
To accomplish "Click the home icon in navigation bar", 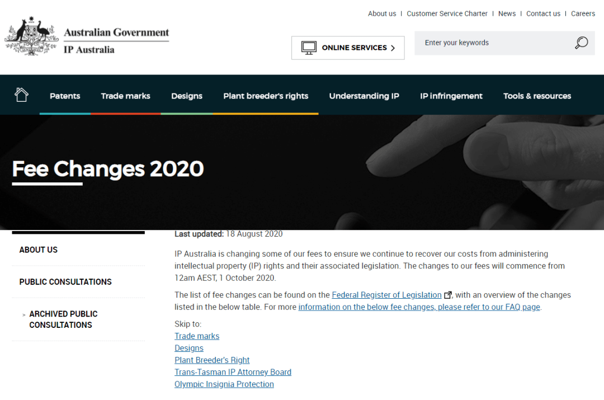I will [x=21, y=95].
